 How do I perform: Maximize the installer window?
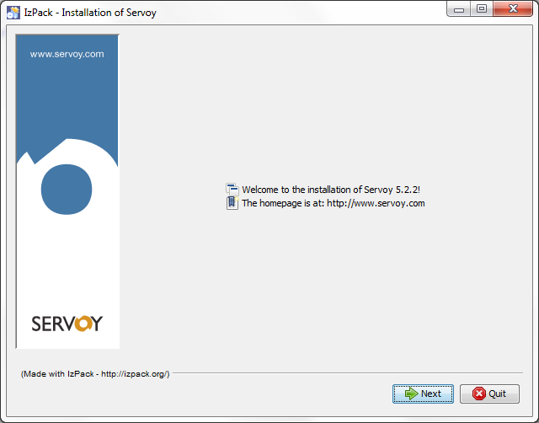point(482,9)
